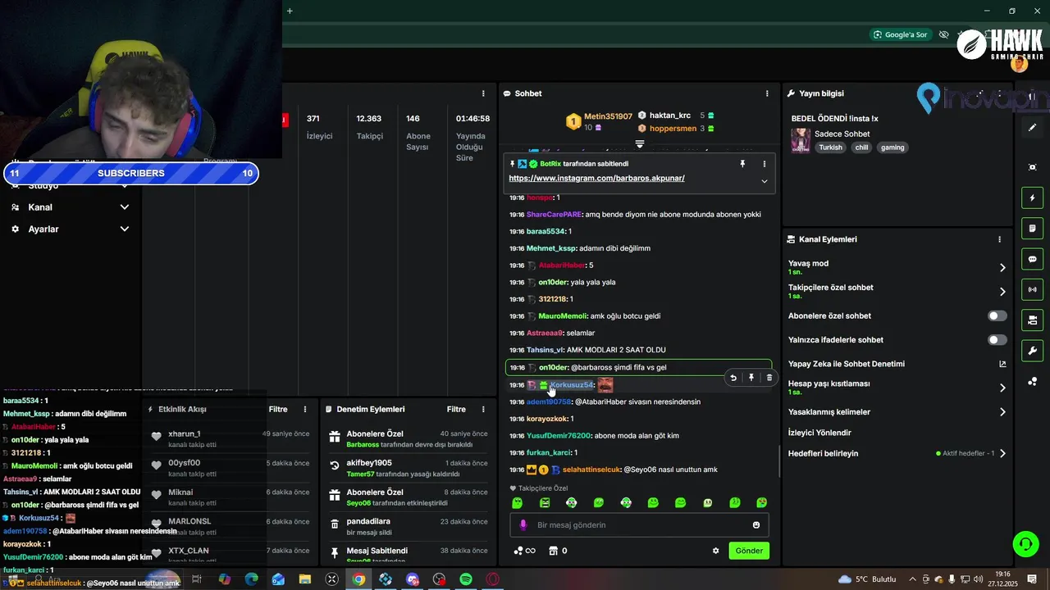
Task: Open the Yayın bilgisi edit pencil icon
Action: tap(1032, 128)
